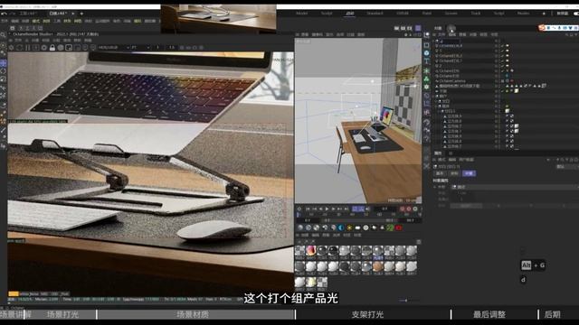Click the undo arrow in the top bar
Viewport: 579px width, 325px height.
pyautogui.click(x=4, y=14)
